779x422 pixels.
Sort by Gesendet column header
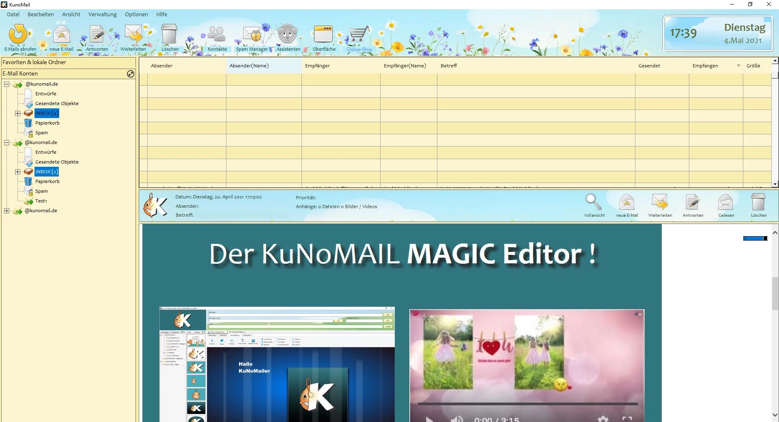(x=662, y=66)
